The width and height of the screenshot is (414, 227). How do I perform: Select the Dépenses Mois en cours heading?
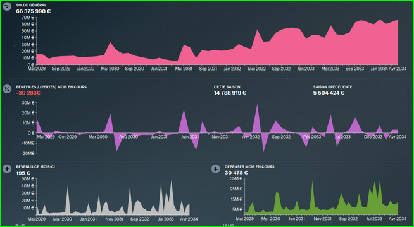click(x=249, y=166)
